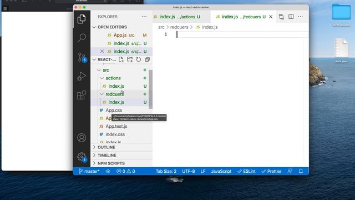Open editor more actions ellipsis

(301, 17)
